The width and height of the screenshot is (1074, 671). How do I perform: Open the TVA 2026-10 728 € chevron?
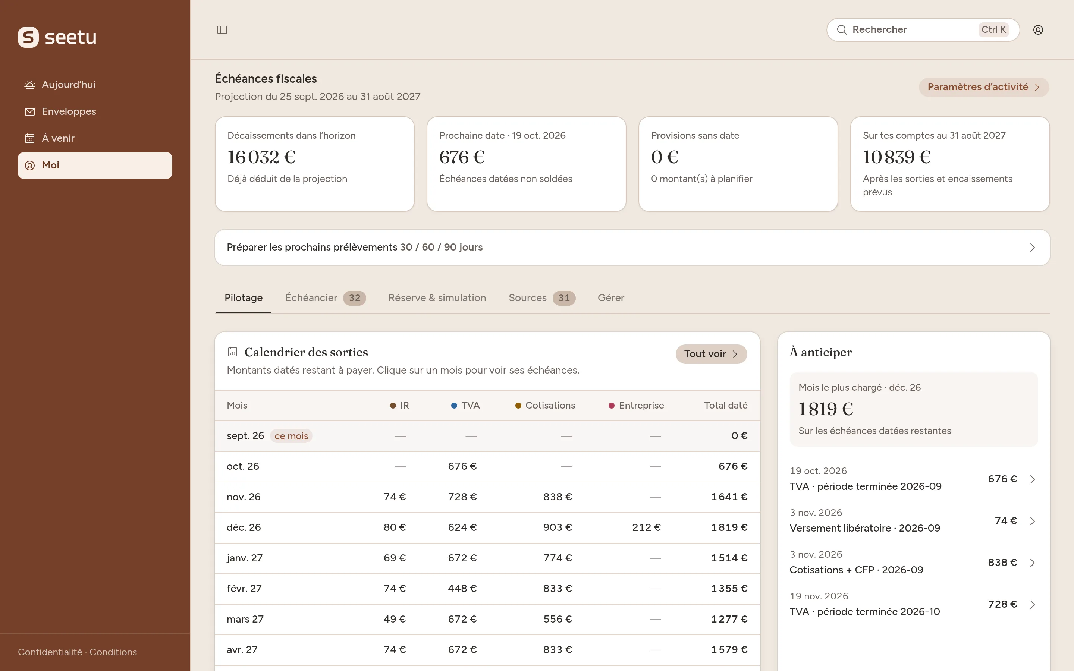coord(1032,604)
